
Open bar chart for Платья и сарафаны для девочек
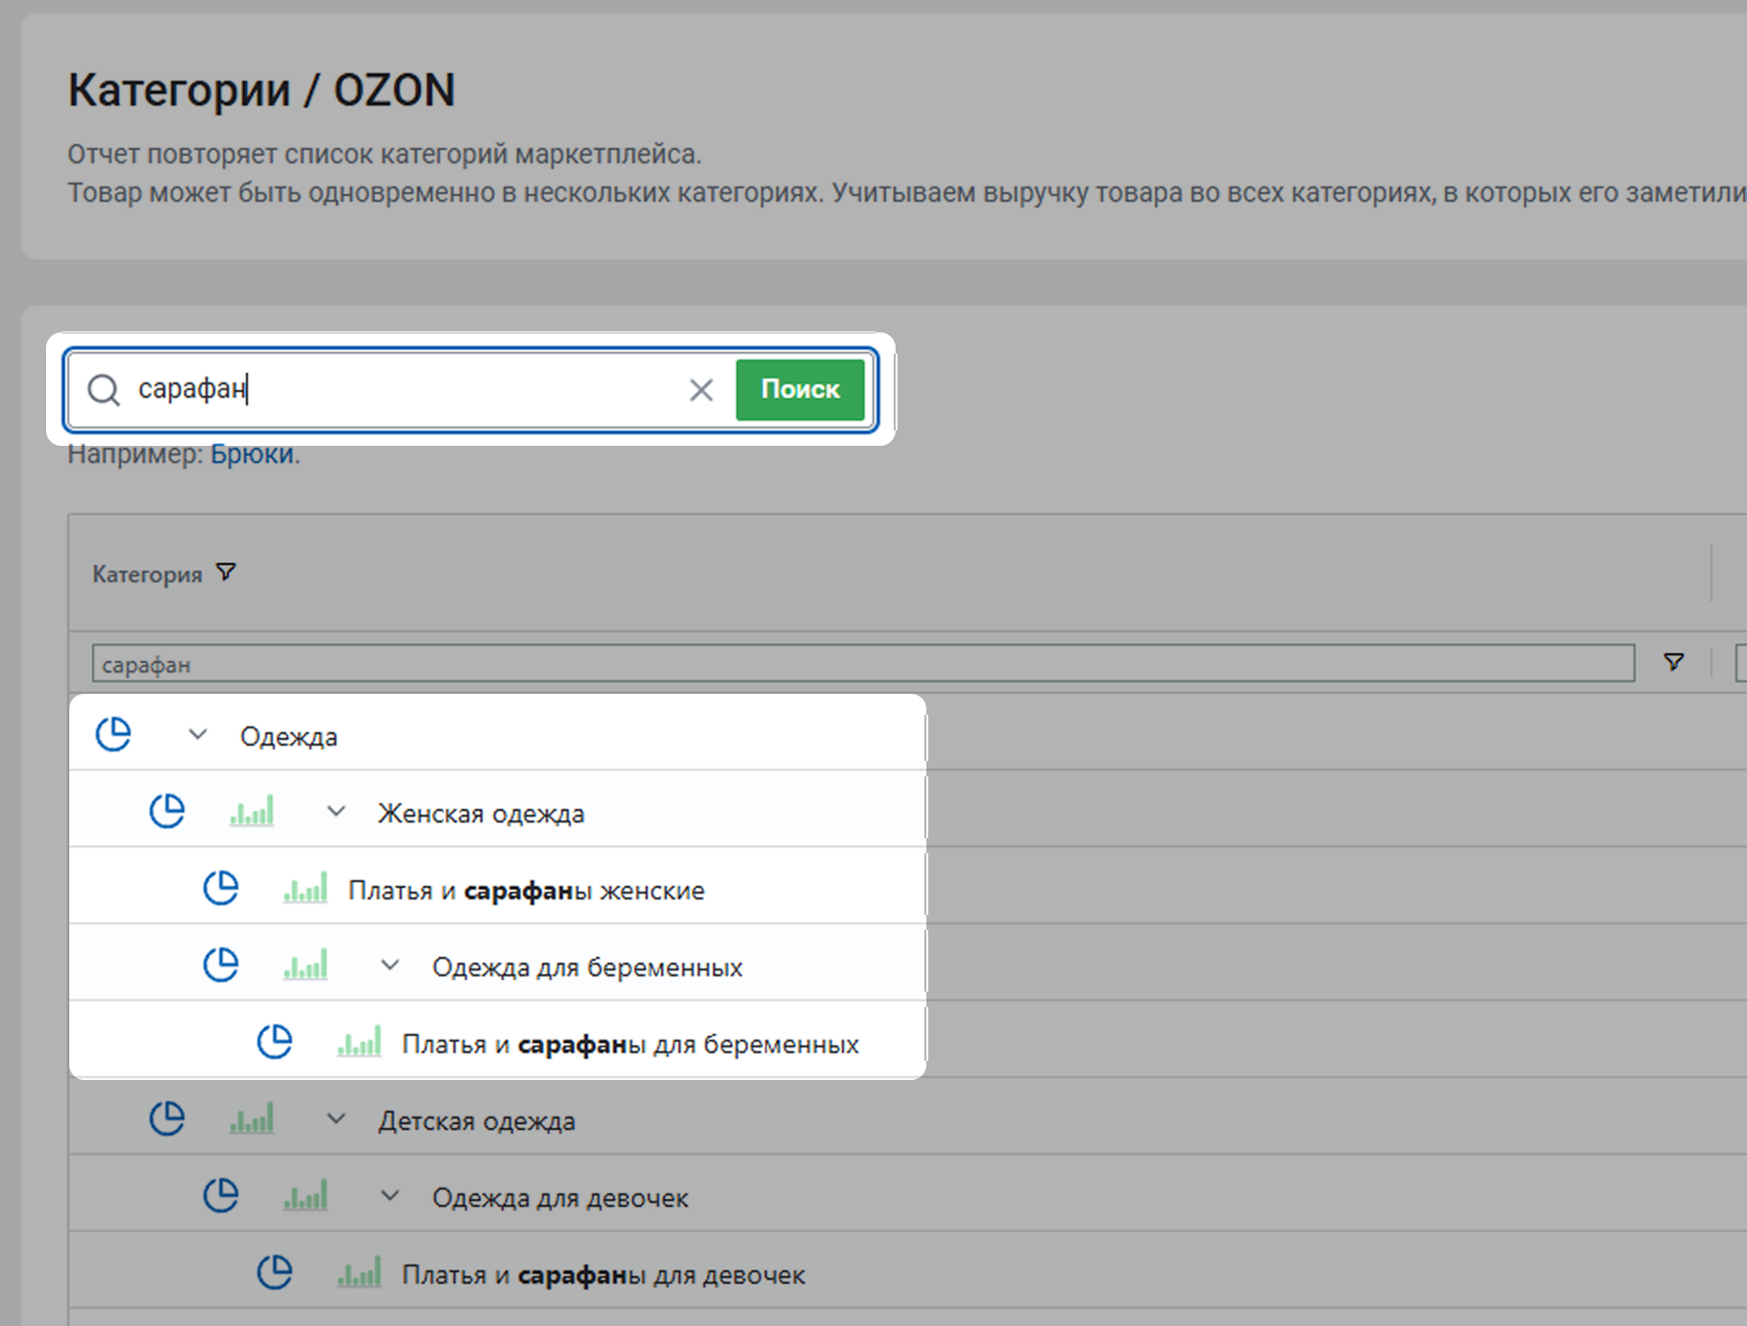[x=359, y=1272]
